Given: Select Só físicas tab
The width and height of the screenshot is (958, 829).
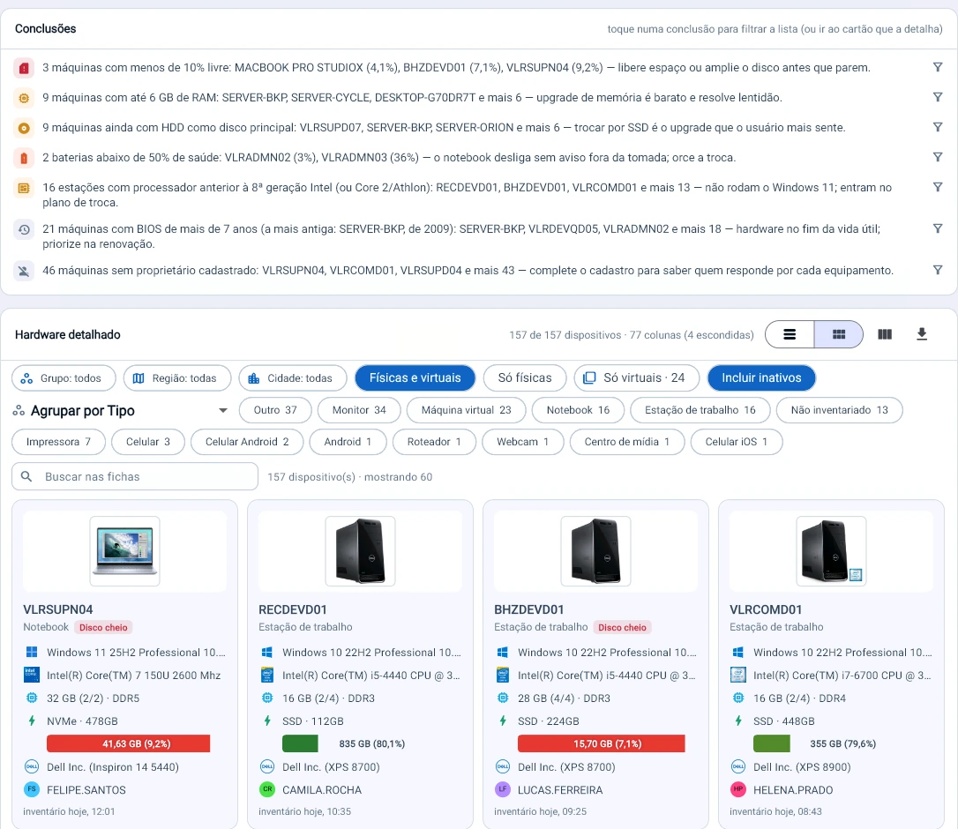Looking at the screenshot, I should coord(525,377).
